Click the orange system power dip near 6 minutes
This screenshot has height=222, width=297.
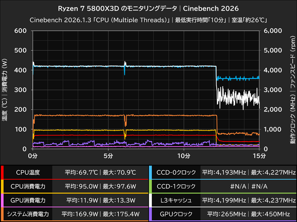pos(125,121)
